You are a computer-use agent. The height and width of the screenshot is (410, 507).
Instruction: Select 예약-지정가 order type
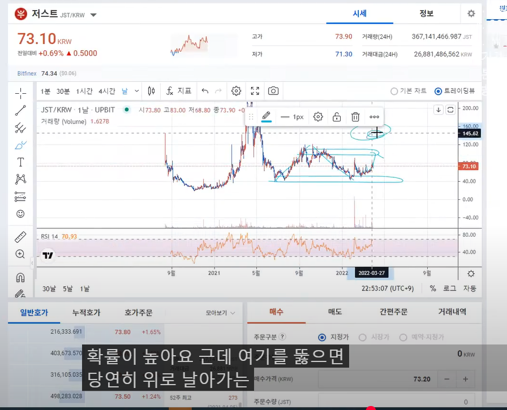tap(422, 337)
